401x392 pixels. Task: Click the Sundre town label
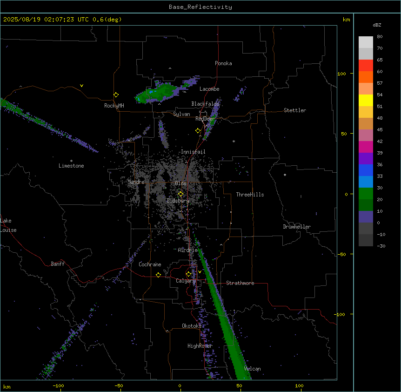pyautogui.click(x=136, y=182)
